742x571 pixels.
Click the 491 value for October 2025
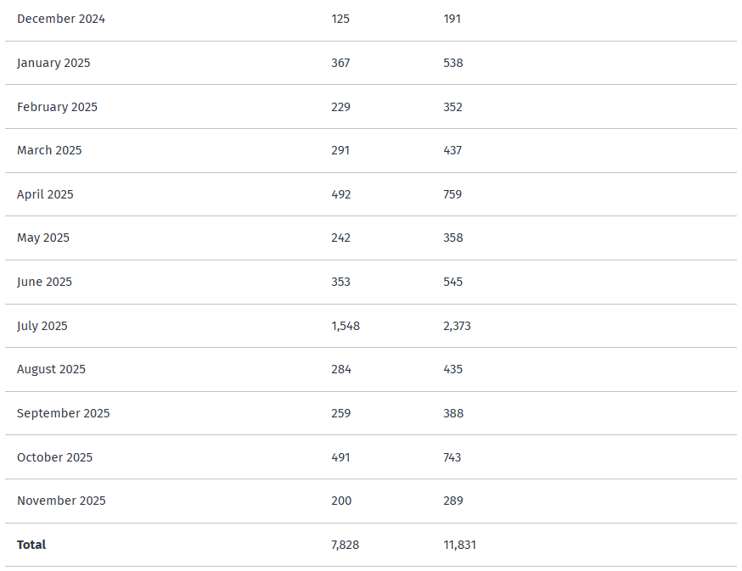[340, 457]
